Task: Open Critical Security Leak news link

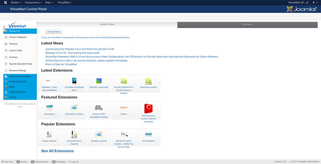Action: click(x=86, y=60)
